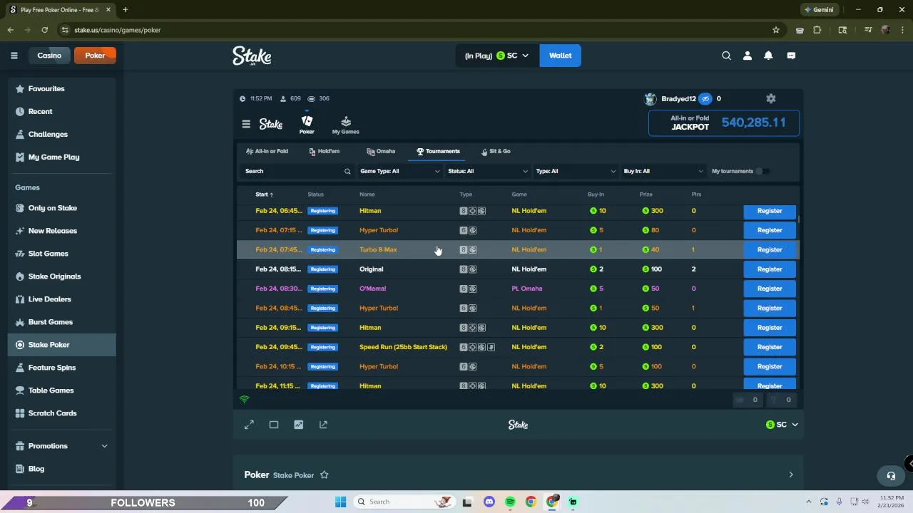The image size is (913, 513).
Task: Open poker client settings gear
Action: click(x=771, y=98)
